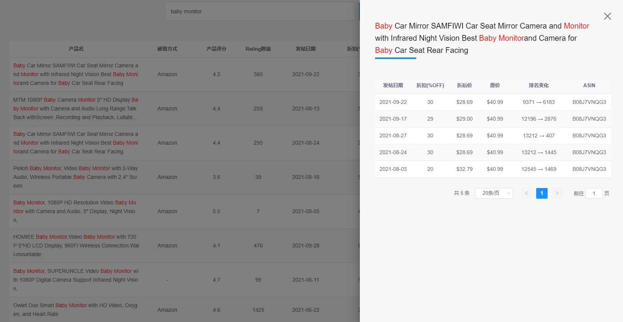Go to next page arrow
Screen dimensions: 623x322
point(557,193)
